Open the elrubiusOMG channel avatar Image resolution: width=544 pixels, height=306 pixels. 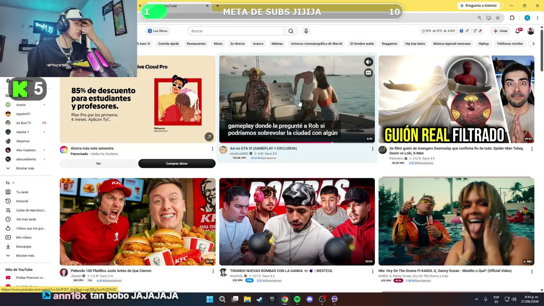tap(223, 150)
